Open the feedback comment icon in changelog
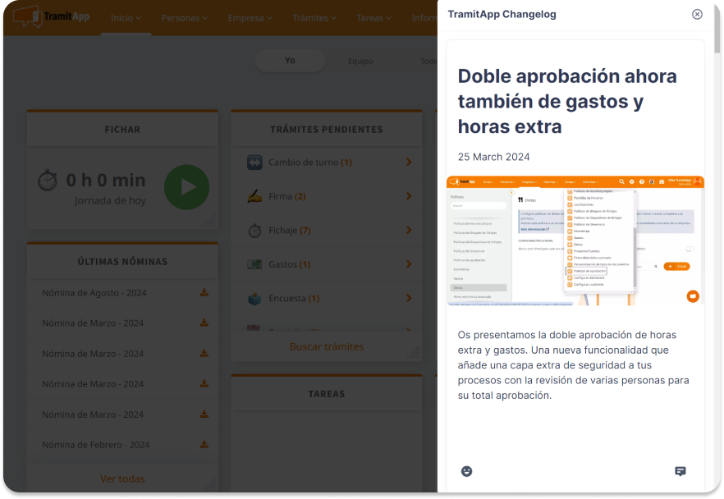The height and width of the screenshot is (499, 724). click(x=680, y=471)
